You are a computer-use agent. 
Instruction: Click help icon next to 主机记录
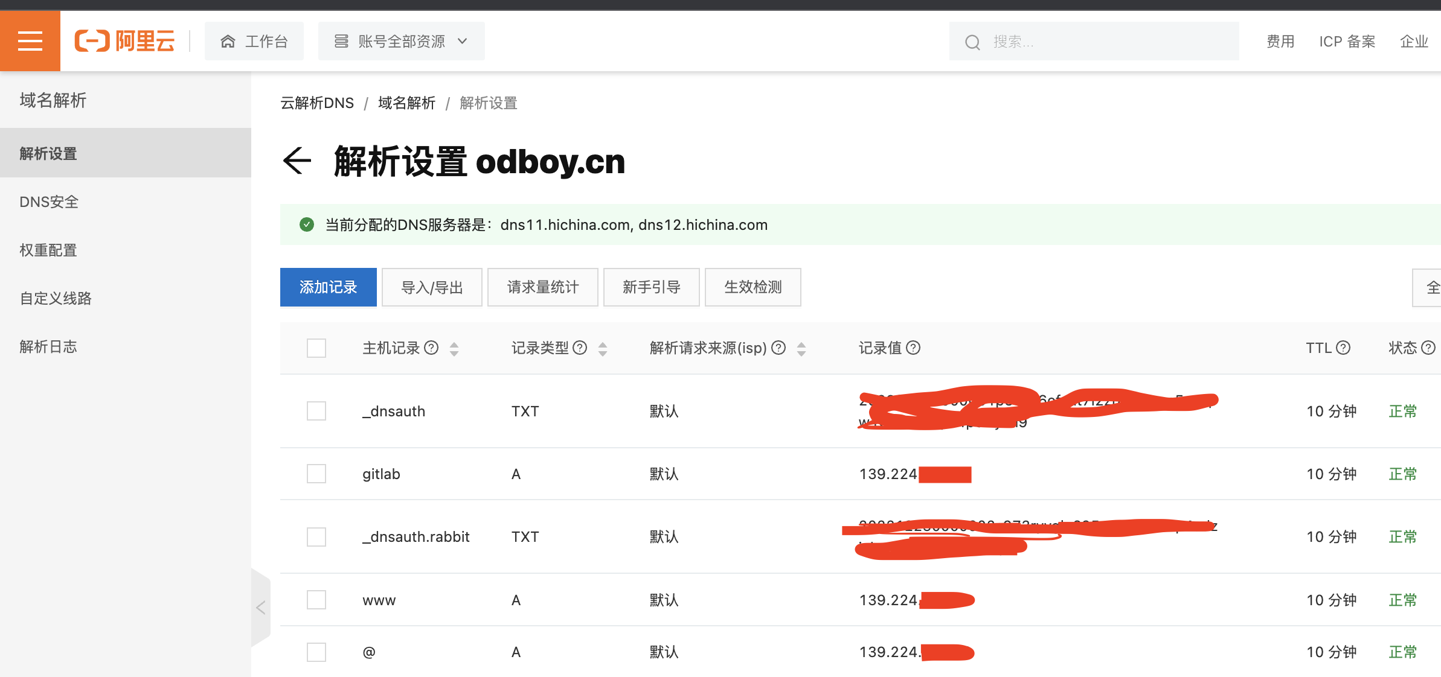pyautogui.click(x=431, y=348)
